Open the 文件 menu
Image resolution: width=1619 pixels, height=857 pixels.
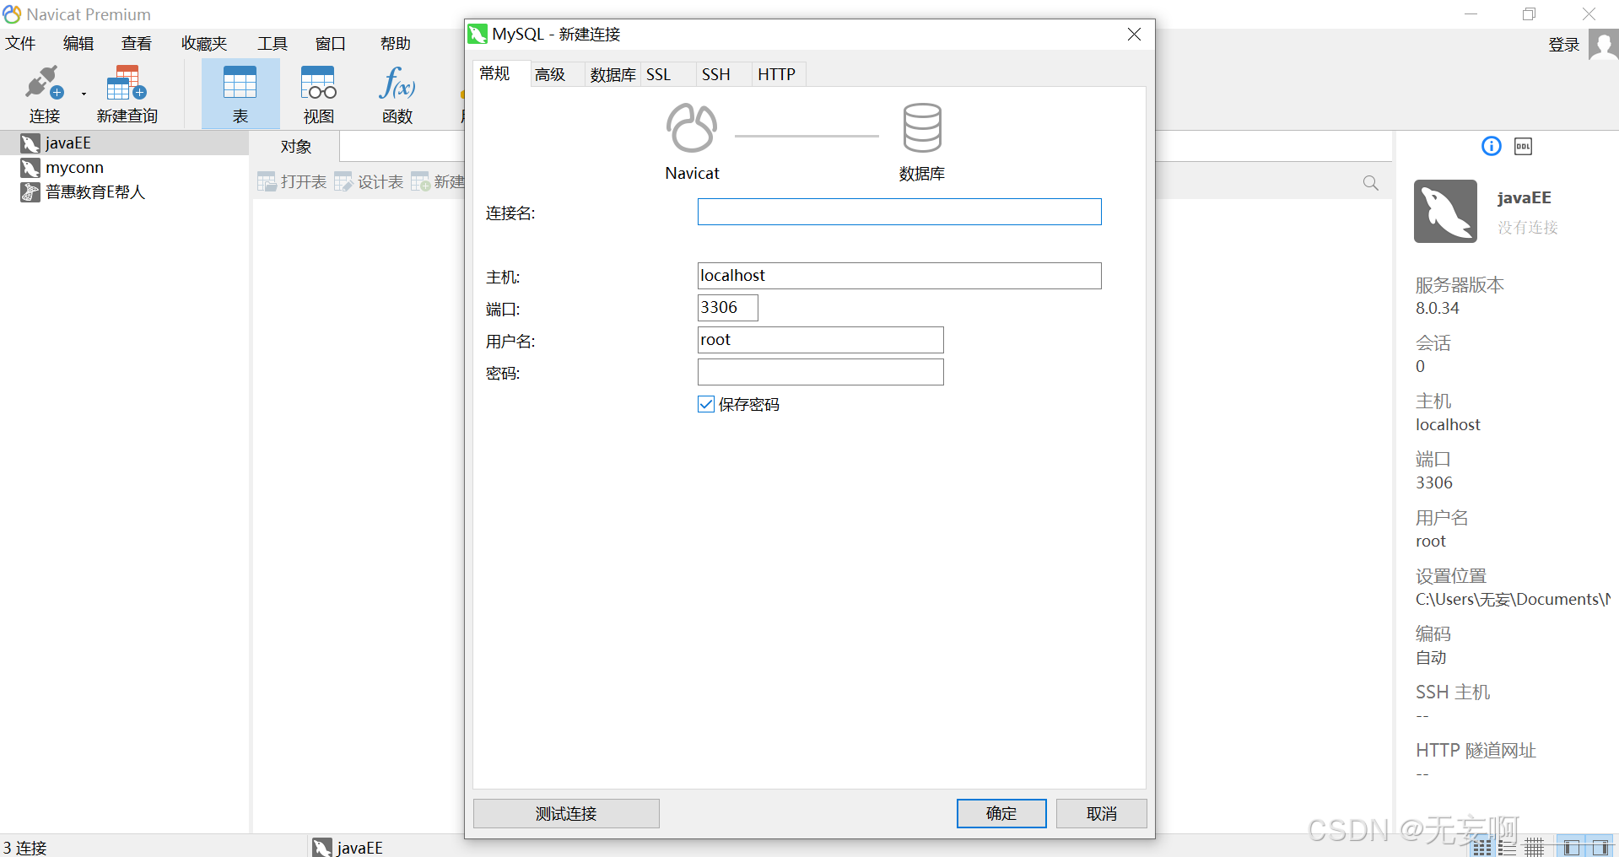point(20,43)
